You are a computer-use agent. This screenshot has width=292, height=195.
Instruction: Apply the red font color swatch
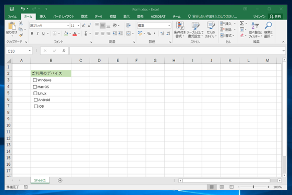click(x=75, y=33)
